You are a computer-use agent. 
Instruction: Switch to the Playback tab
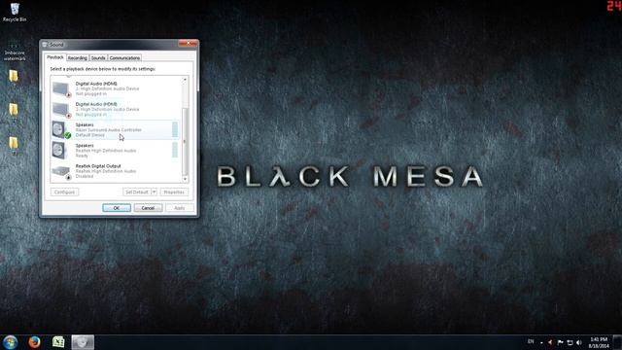tap(55, 57)
